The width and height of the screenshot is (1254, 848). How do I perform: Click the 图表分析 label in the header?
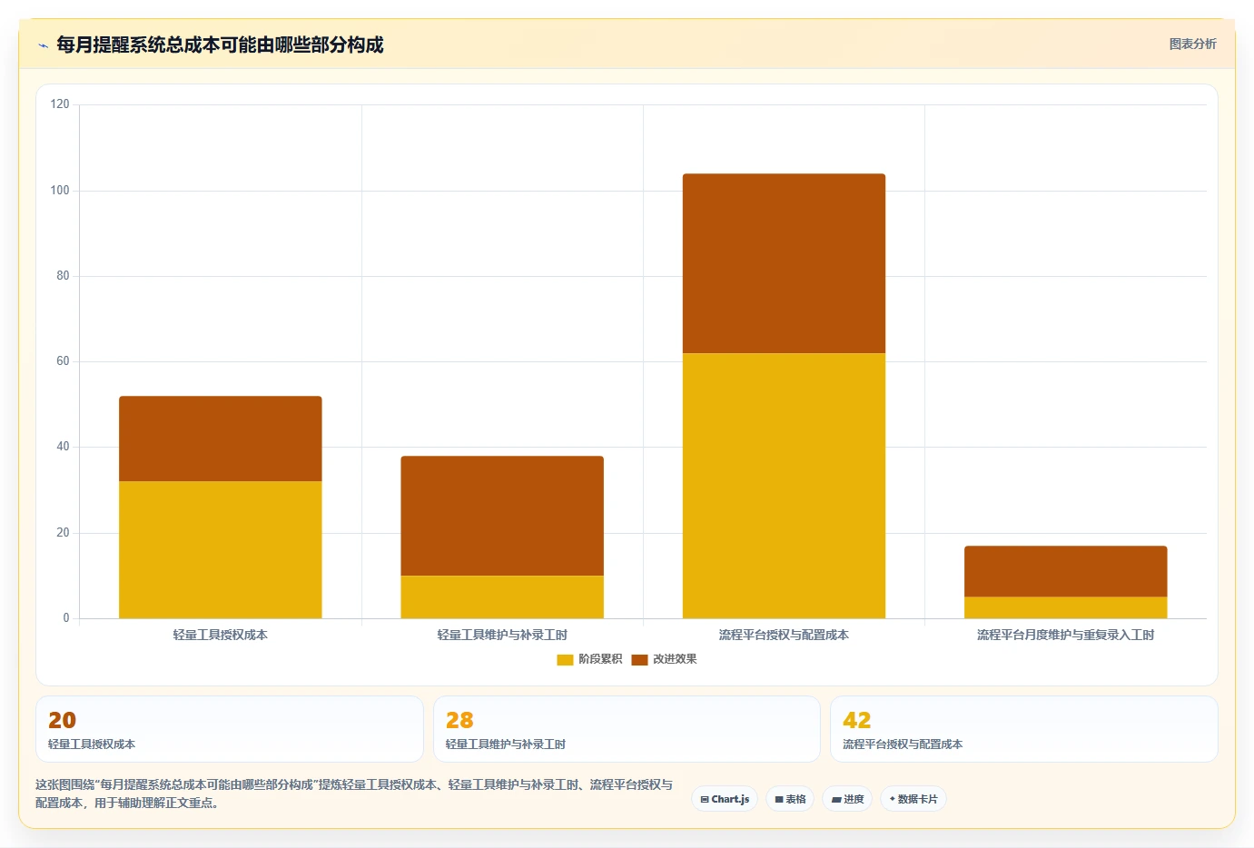1192,44
